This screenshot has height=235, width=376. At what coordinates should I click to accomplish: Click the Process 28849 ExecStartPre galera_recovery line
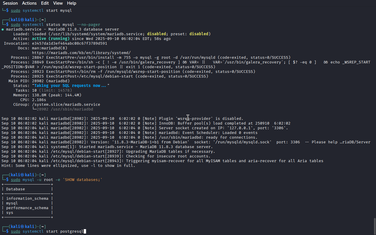[x=186, y=65]
